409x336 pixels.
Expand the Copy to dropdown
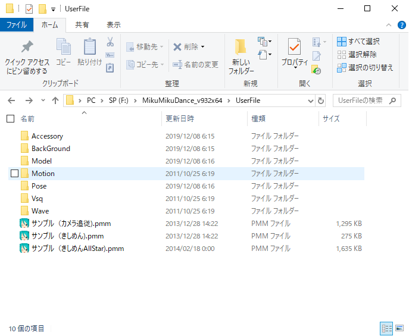[162, 64]
